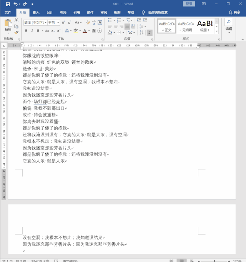Switch to the 视图 (View) tab
Screen dimensions: 246x262
pos(117,12)
